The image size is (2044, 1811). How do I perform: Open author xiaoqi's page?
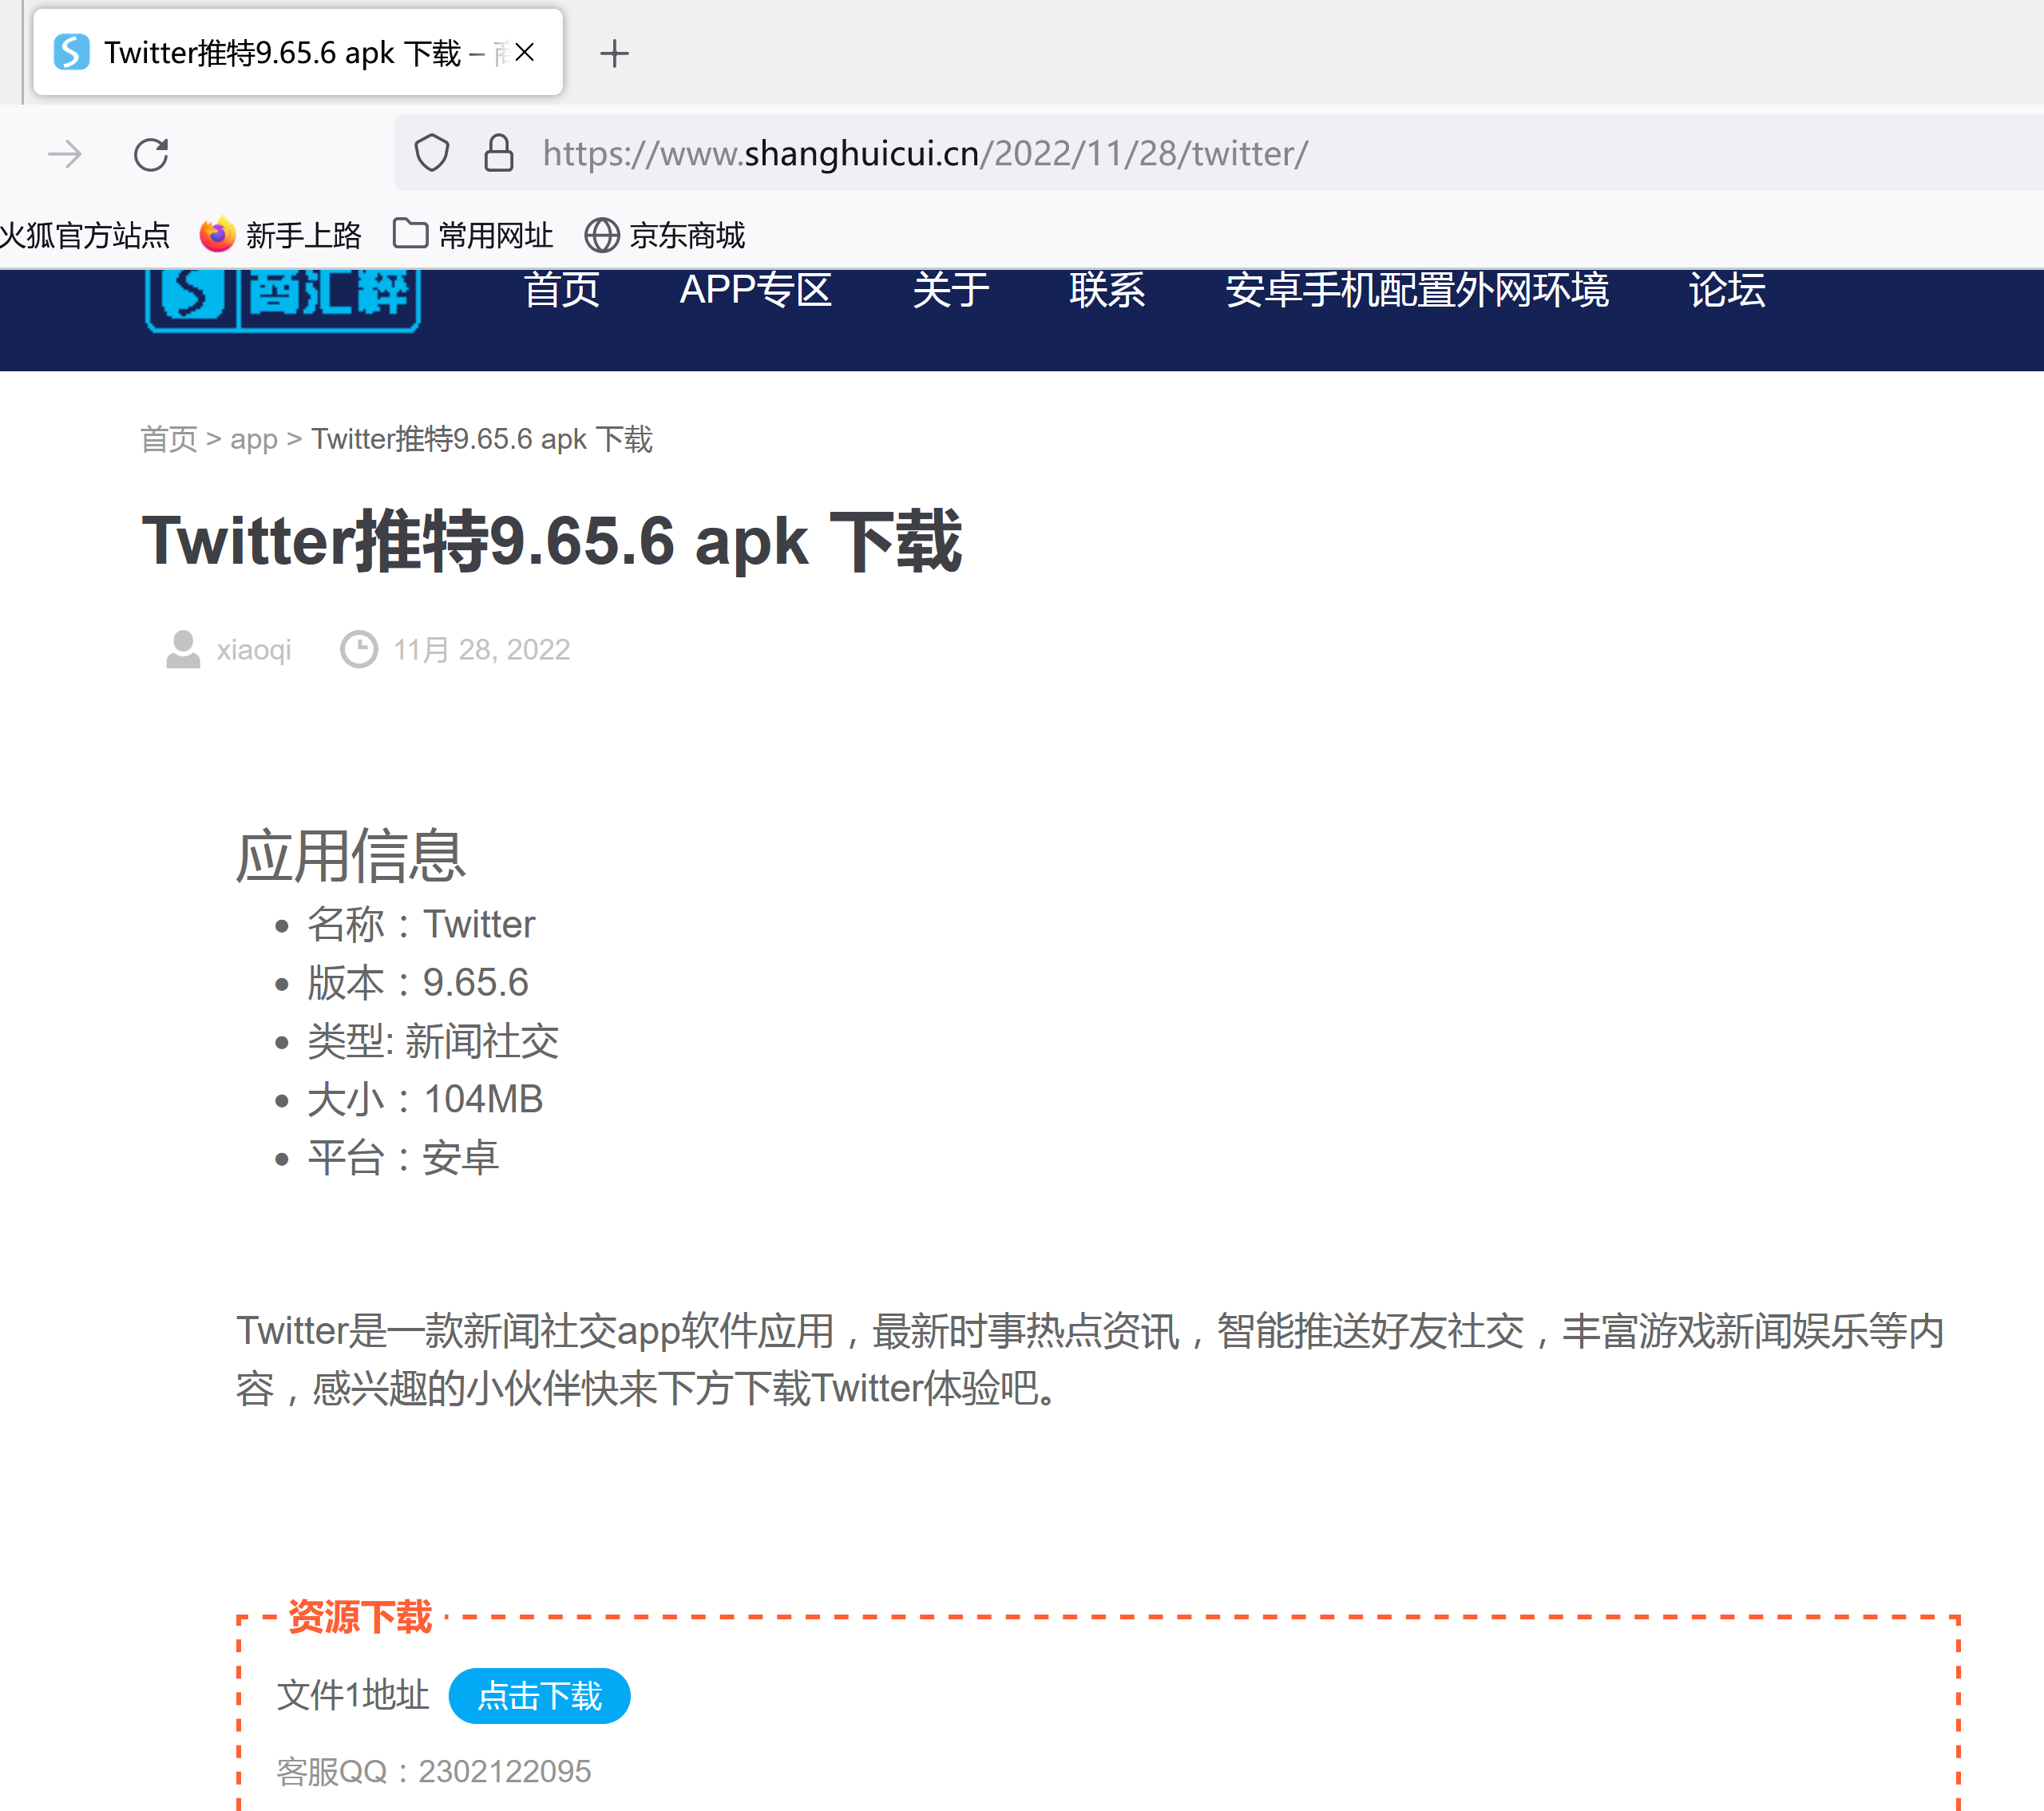pyautogui.click(x=254, y=650)
